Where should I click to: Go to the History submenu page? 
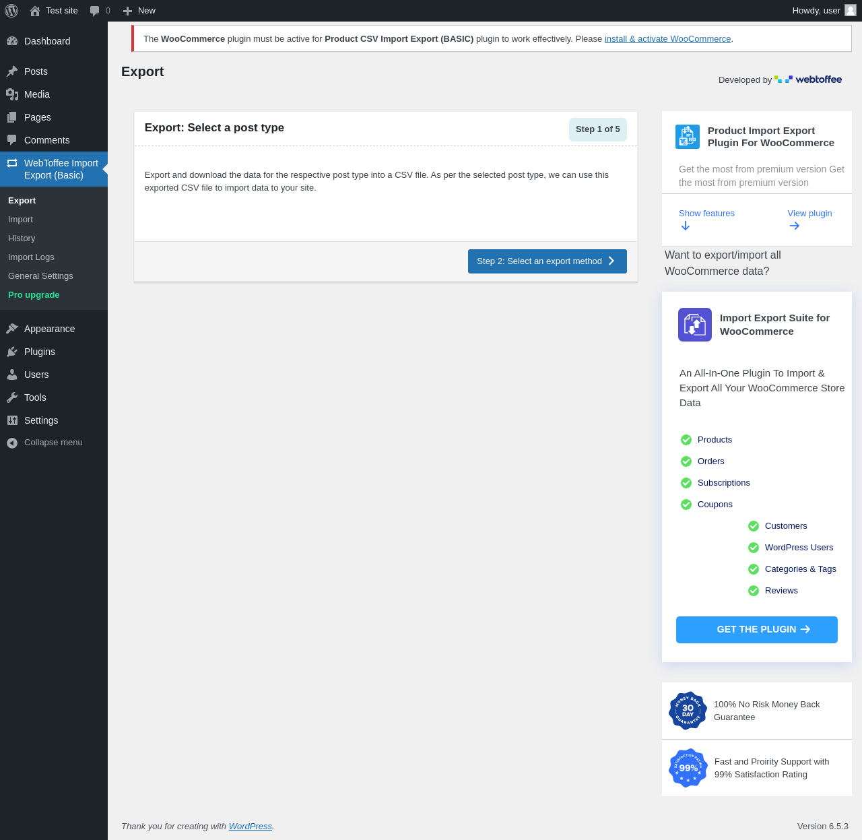click(x=22, y=238)
